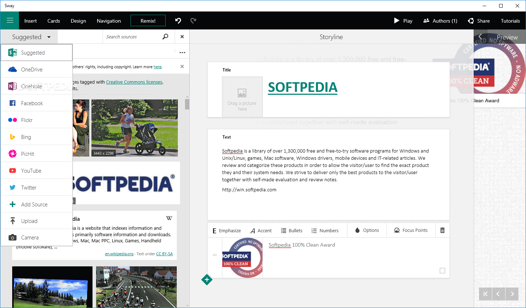Go to next preview section

(x=512, y=294)
